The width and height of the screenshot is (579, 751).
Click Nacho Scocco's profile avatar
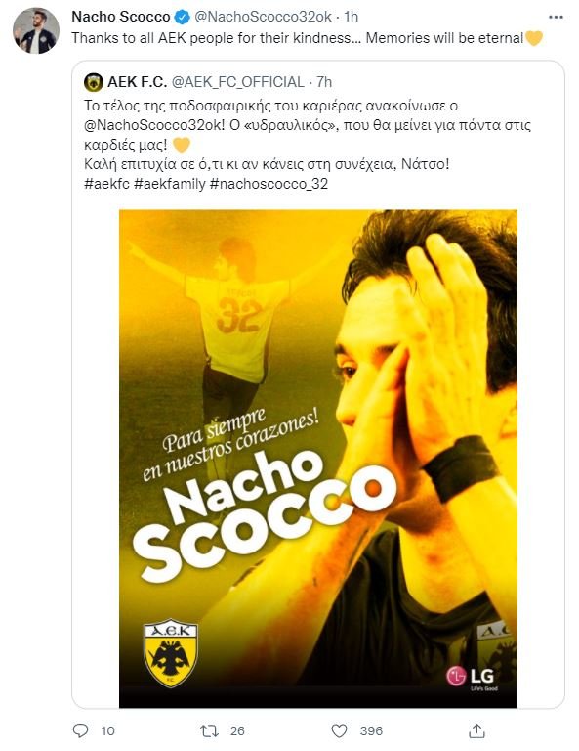[36, 30]
